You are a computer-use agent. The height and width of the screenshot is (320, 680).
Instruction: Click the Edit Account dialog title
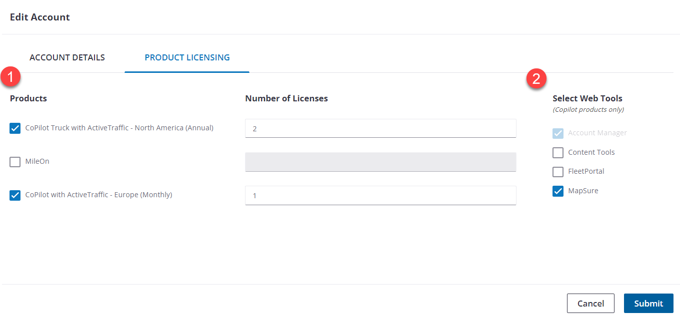tap(40, 17)
